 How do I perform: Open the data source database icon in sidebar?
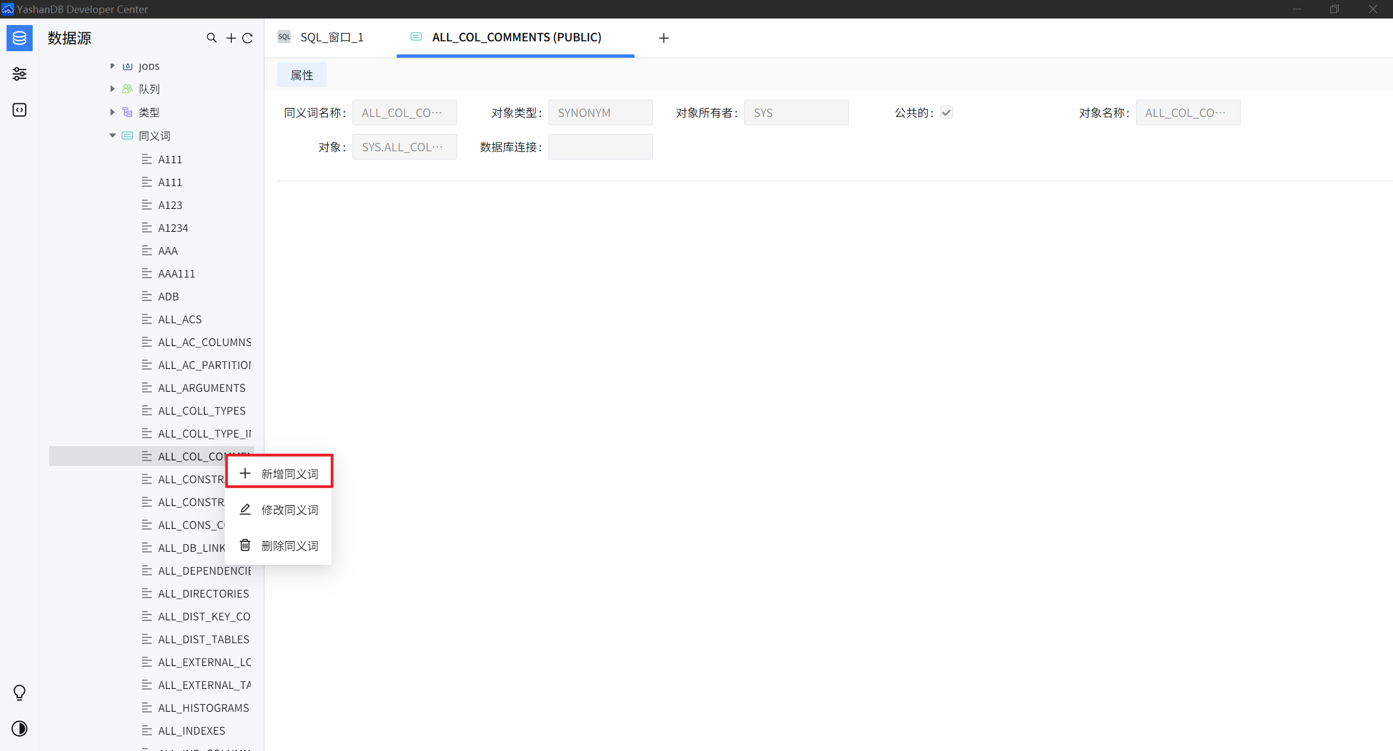pyautogui.click(x=19, y=38)
